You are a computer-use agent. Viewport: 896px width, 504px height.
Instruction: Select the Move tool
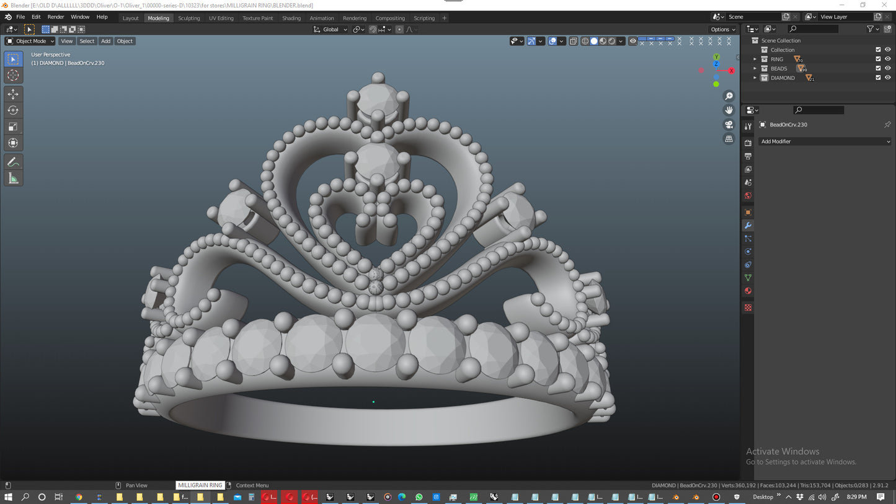13,94
